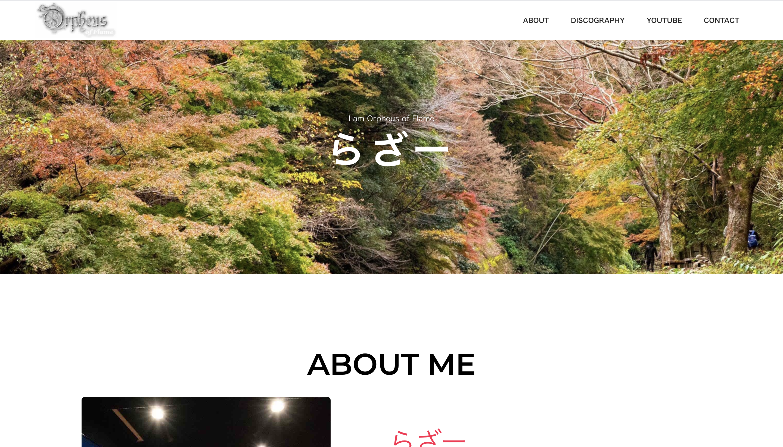Open the YOUTUBE navigation link
The height and width of the screenshot is (447, 783).
(664, 20)
